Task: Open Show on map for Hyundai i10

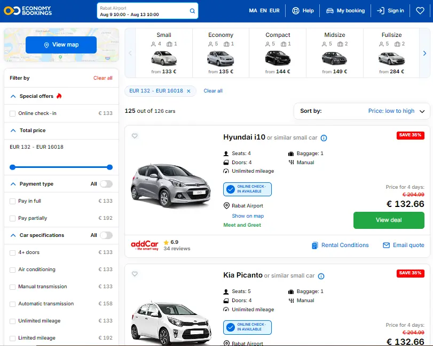Action: tap(248, 216)
